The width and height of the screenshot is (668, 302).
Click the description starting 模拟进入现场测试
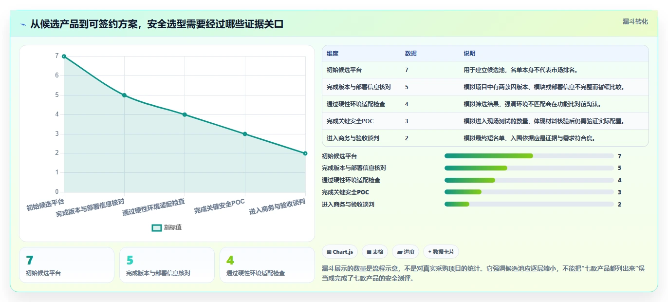[x=544, y=121]
